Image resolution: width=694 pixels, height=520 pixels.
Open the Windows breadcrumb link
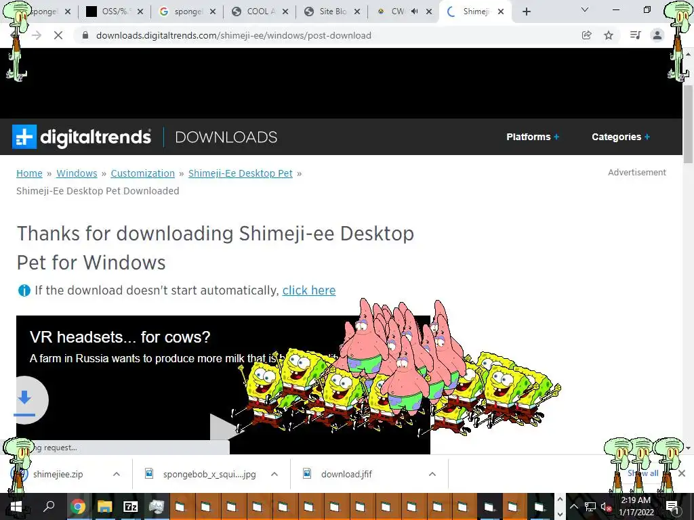pos(77,173)
